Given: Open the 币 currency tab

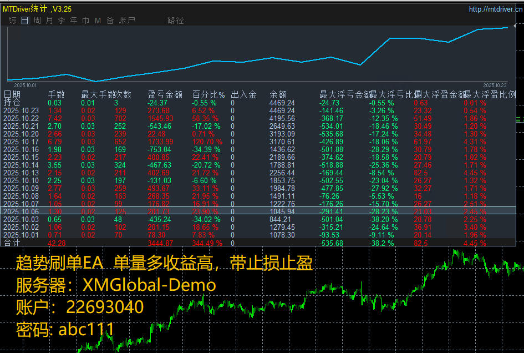Looking at the screenshot, I should 85,21.
